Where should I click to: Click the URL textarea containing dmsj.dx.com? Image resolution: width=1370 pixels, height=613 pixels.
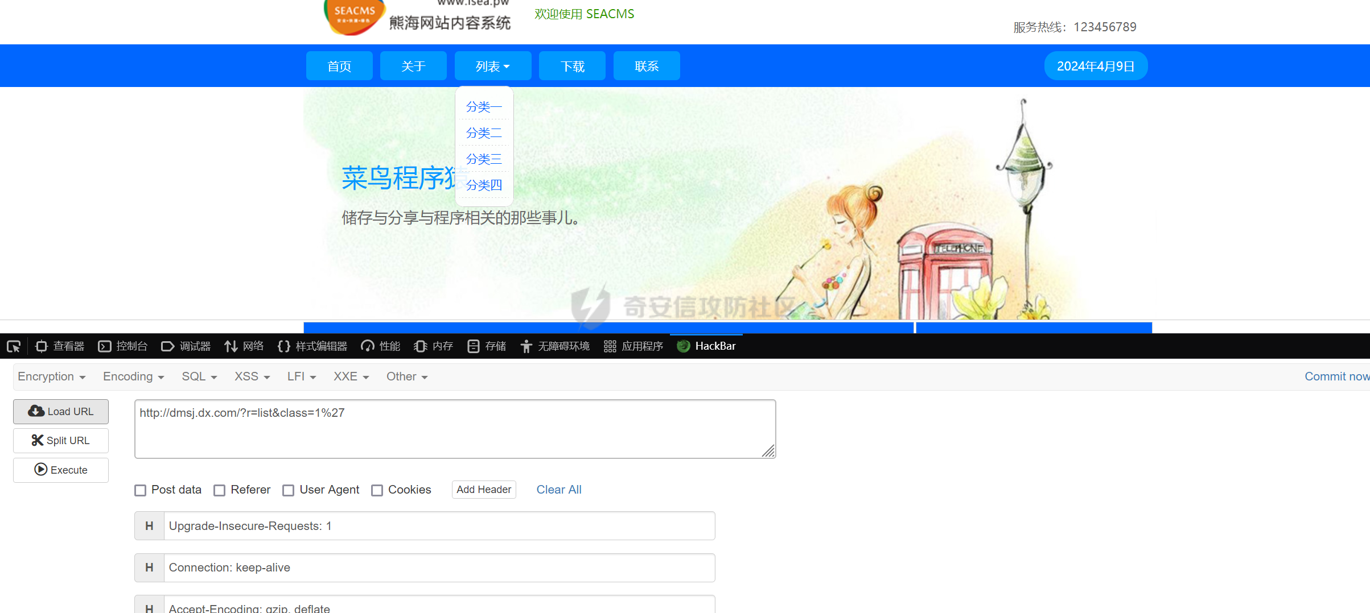(x=455, y=429)
